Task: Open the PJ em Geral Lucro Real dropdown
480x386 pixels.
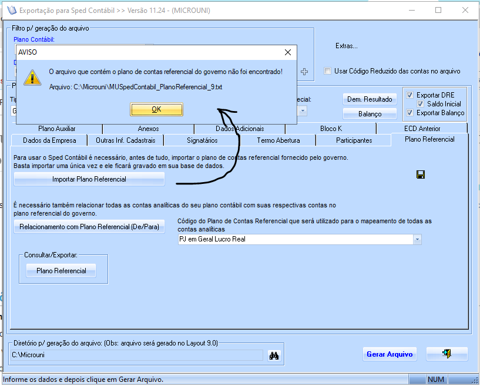Action: [x=417, y=239]
